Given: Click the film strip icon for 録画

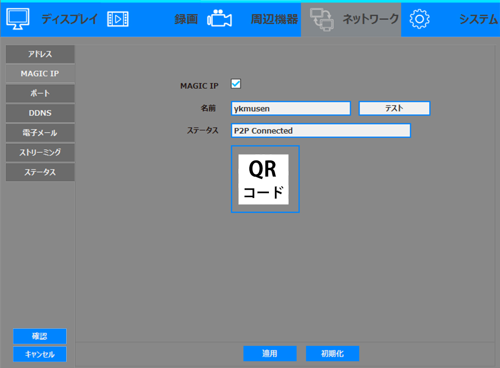Looking at the screenshot, I should pos(118,19).
